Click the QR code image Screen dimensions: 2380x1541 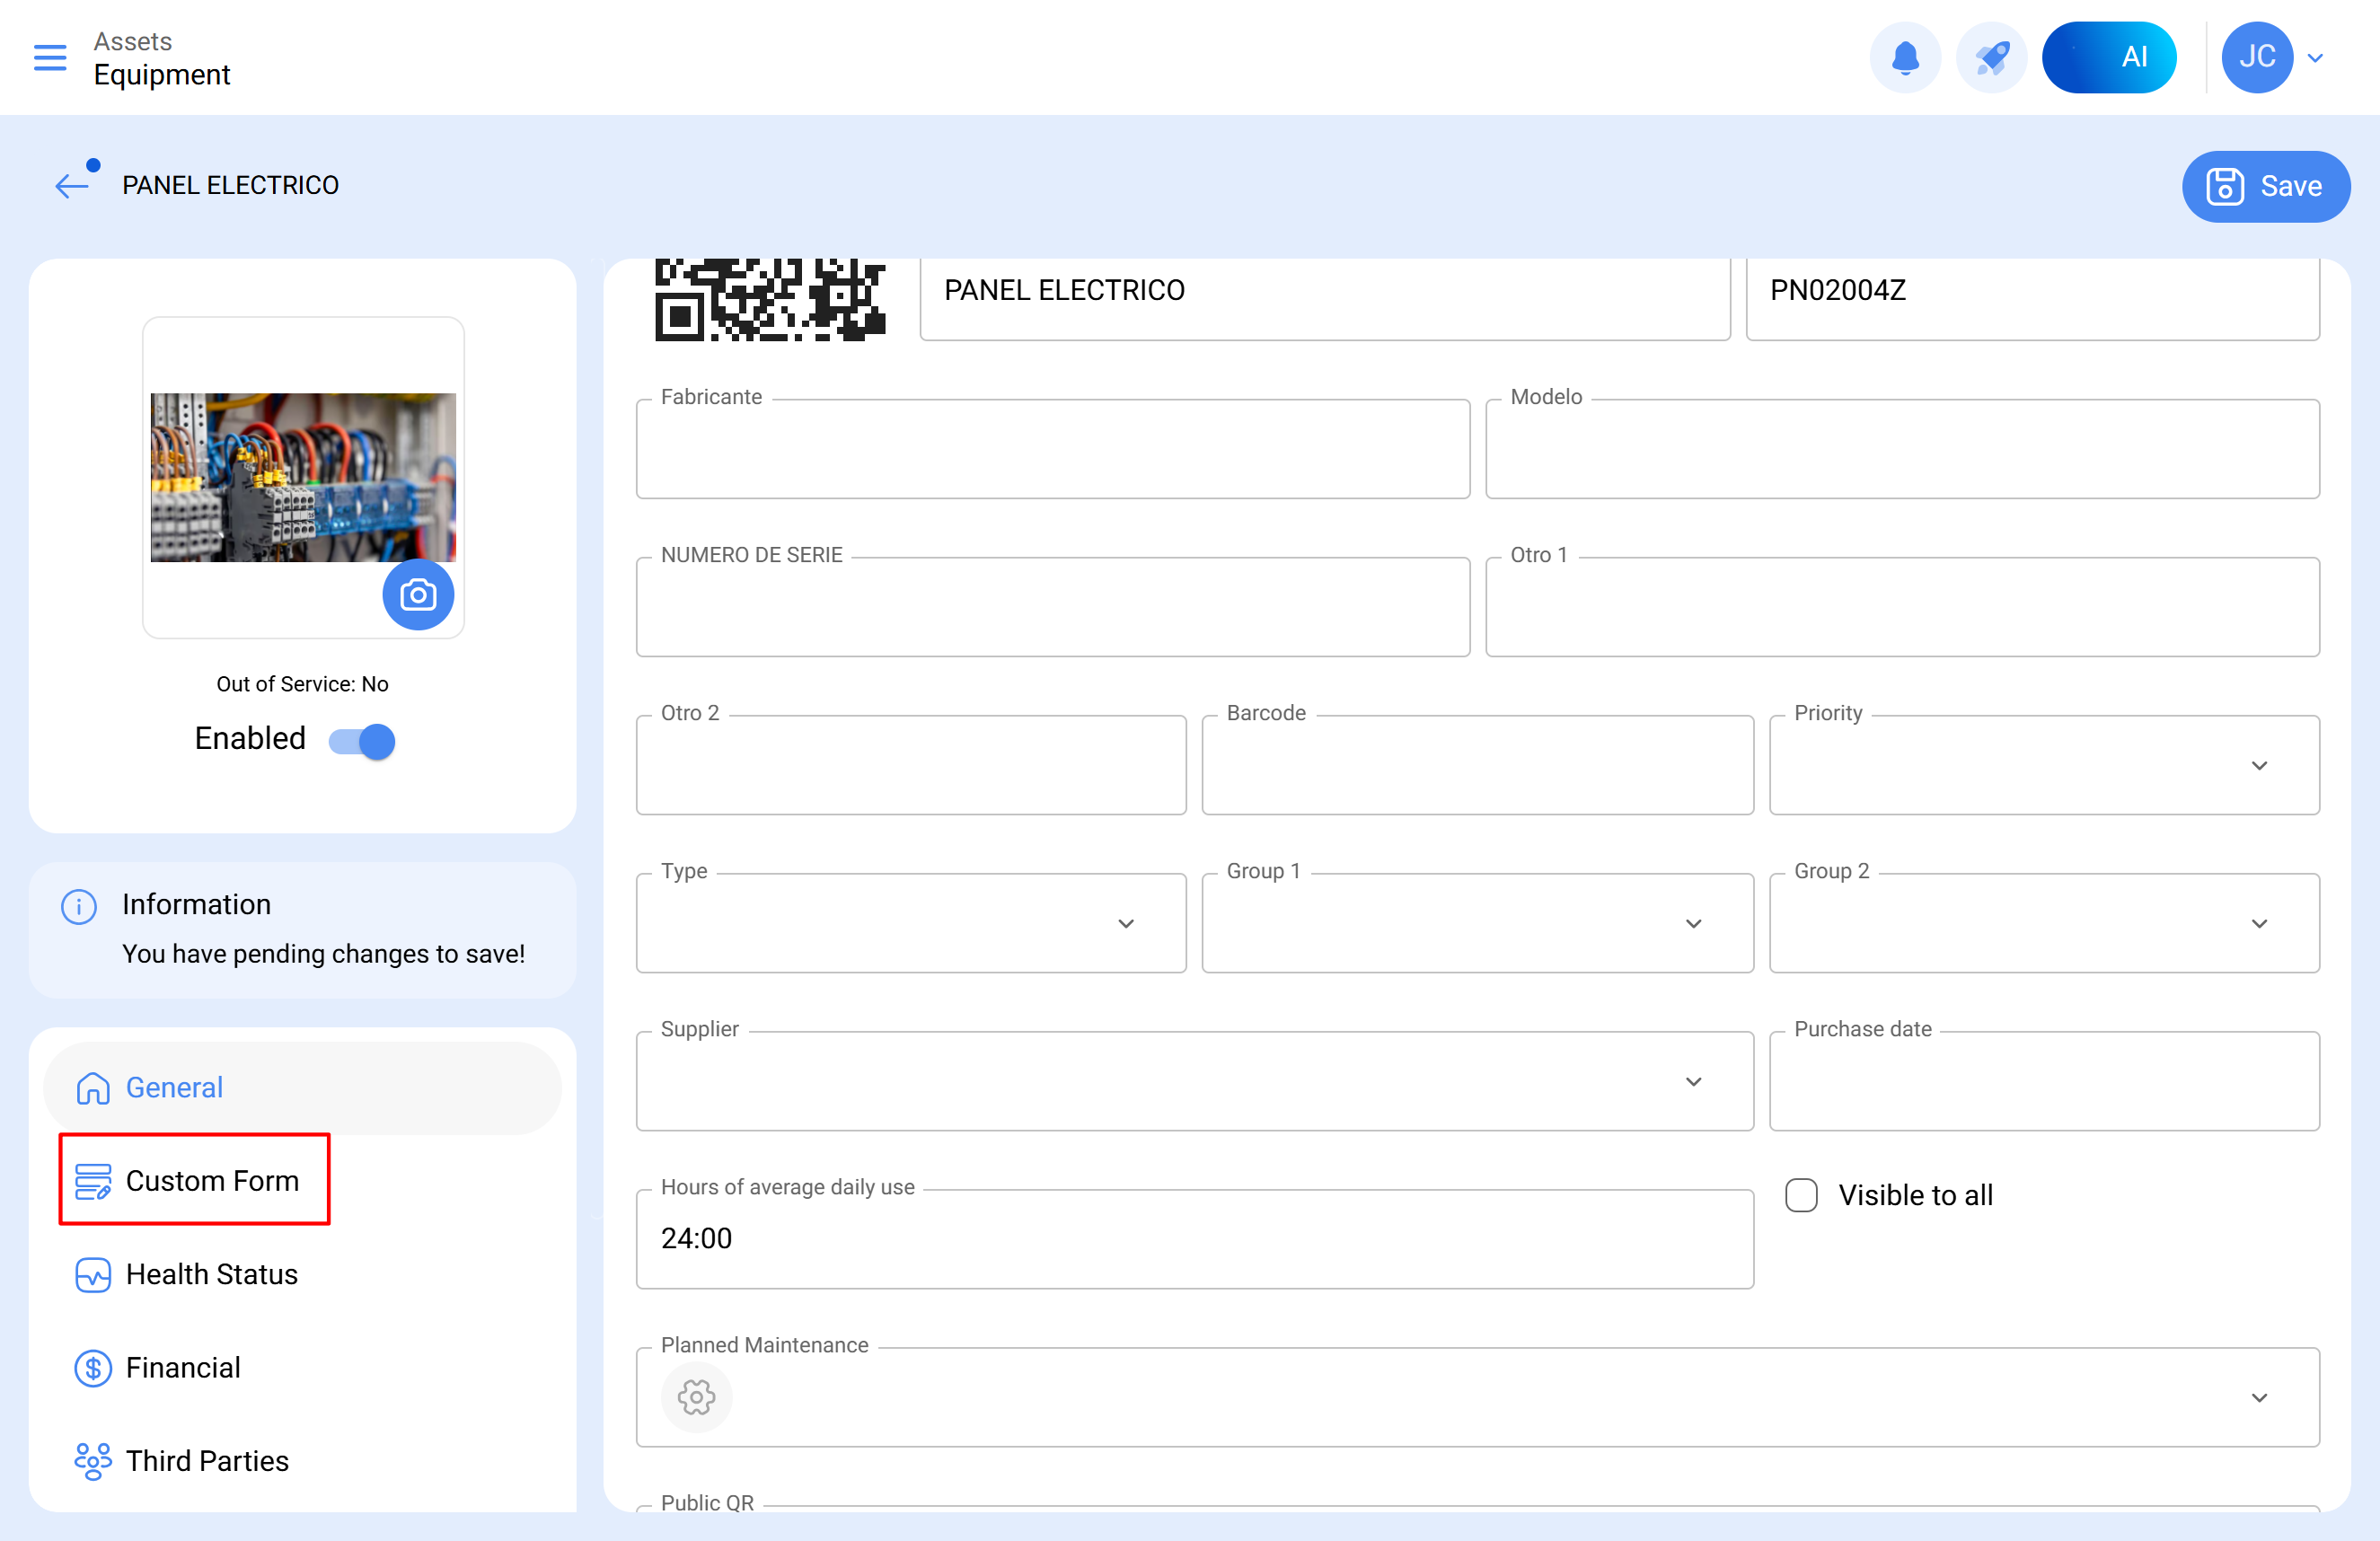[x=769, y=299]
